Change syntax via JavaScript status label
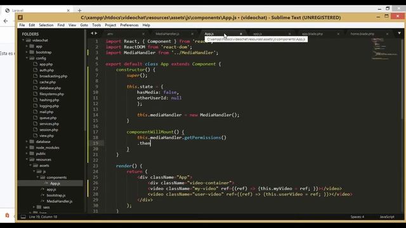Viewport: 406px width, 228px height. pos(387,217)
